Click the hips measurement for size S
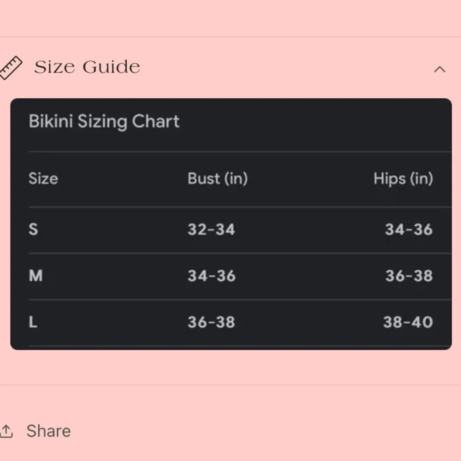Image resolution: width=461 pixels, height=461 pixels. 408,229
